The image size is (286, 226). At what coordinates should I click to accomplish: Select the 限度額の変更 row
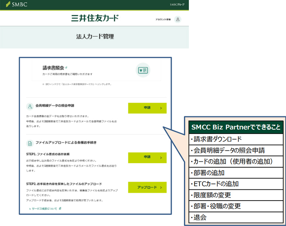[x=236, y=195]
